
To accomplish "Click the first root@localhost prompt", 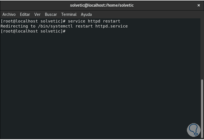I will click(x=33, y=21).
